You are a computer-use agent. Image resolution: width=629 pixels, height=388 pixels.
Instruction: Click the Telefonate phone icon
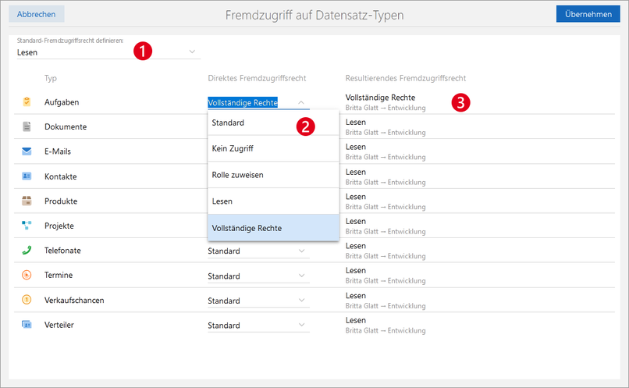click(x=27, y=251)
